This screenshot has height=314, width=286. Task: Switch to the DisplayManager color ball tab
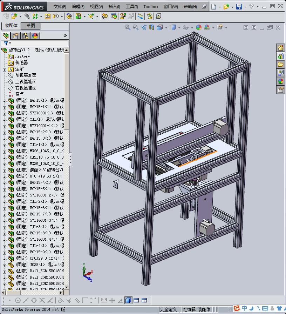[35, 36]
